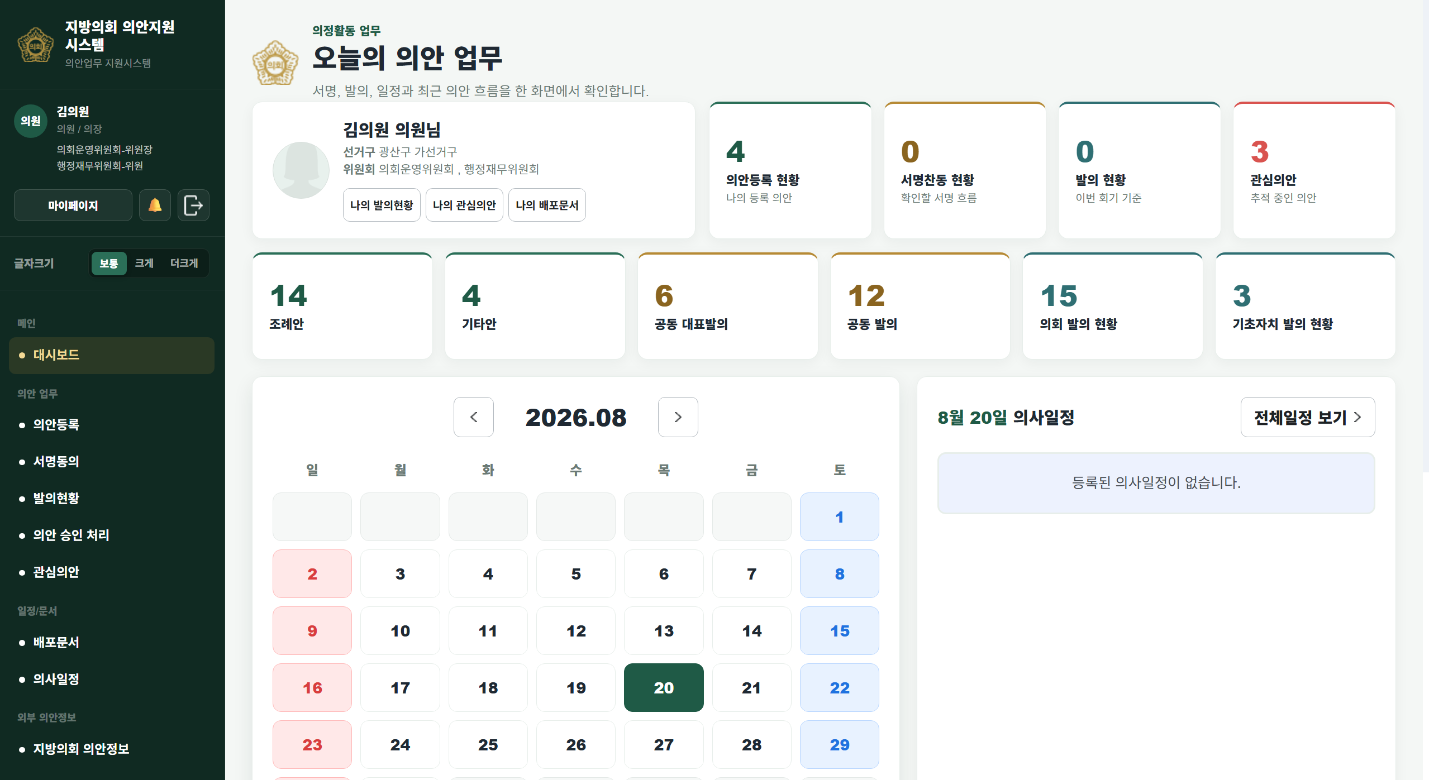Screen dimensions: 1429x780
Task: Click the green 의원 avatar badge
Action: (x=31, y=121)
